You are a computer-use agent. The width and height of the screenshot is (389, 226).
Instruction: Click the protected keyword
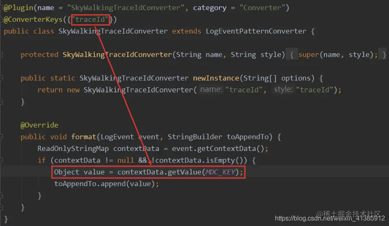[40, 55]
